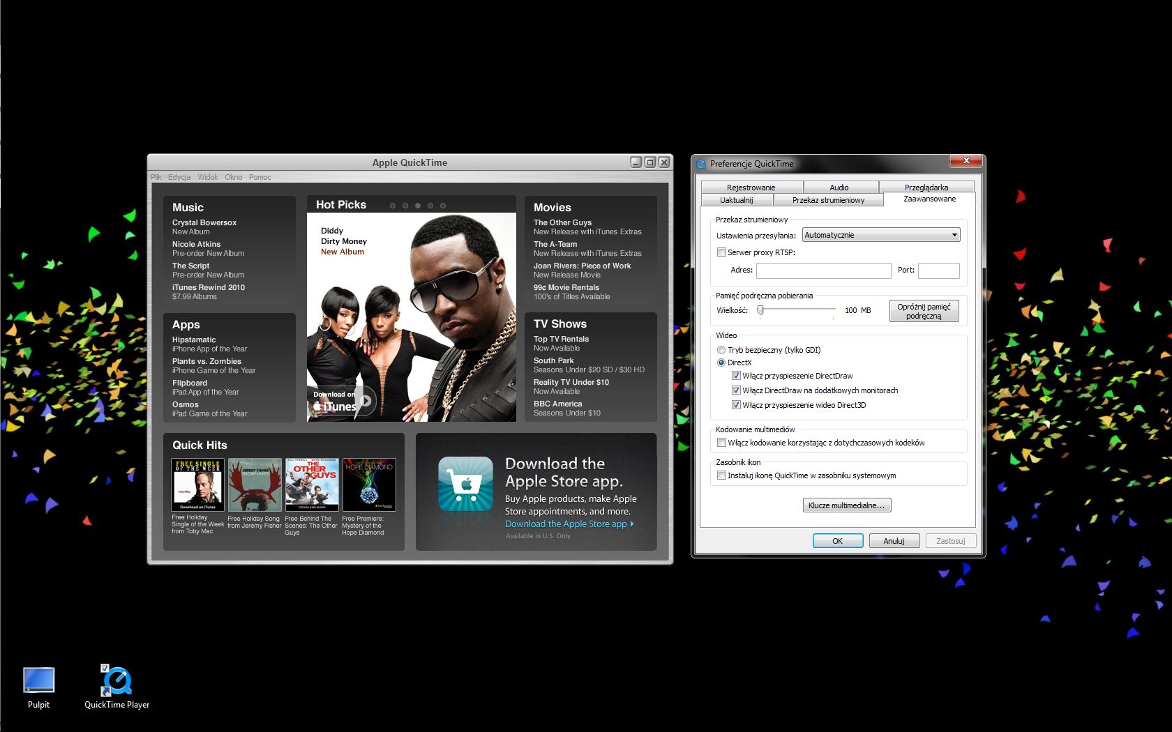
Task: Open the Ustawienia przesyłania dropdown
Action: pos(881,235)
